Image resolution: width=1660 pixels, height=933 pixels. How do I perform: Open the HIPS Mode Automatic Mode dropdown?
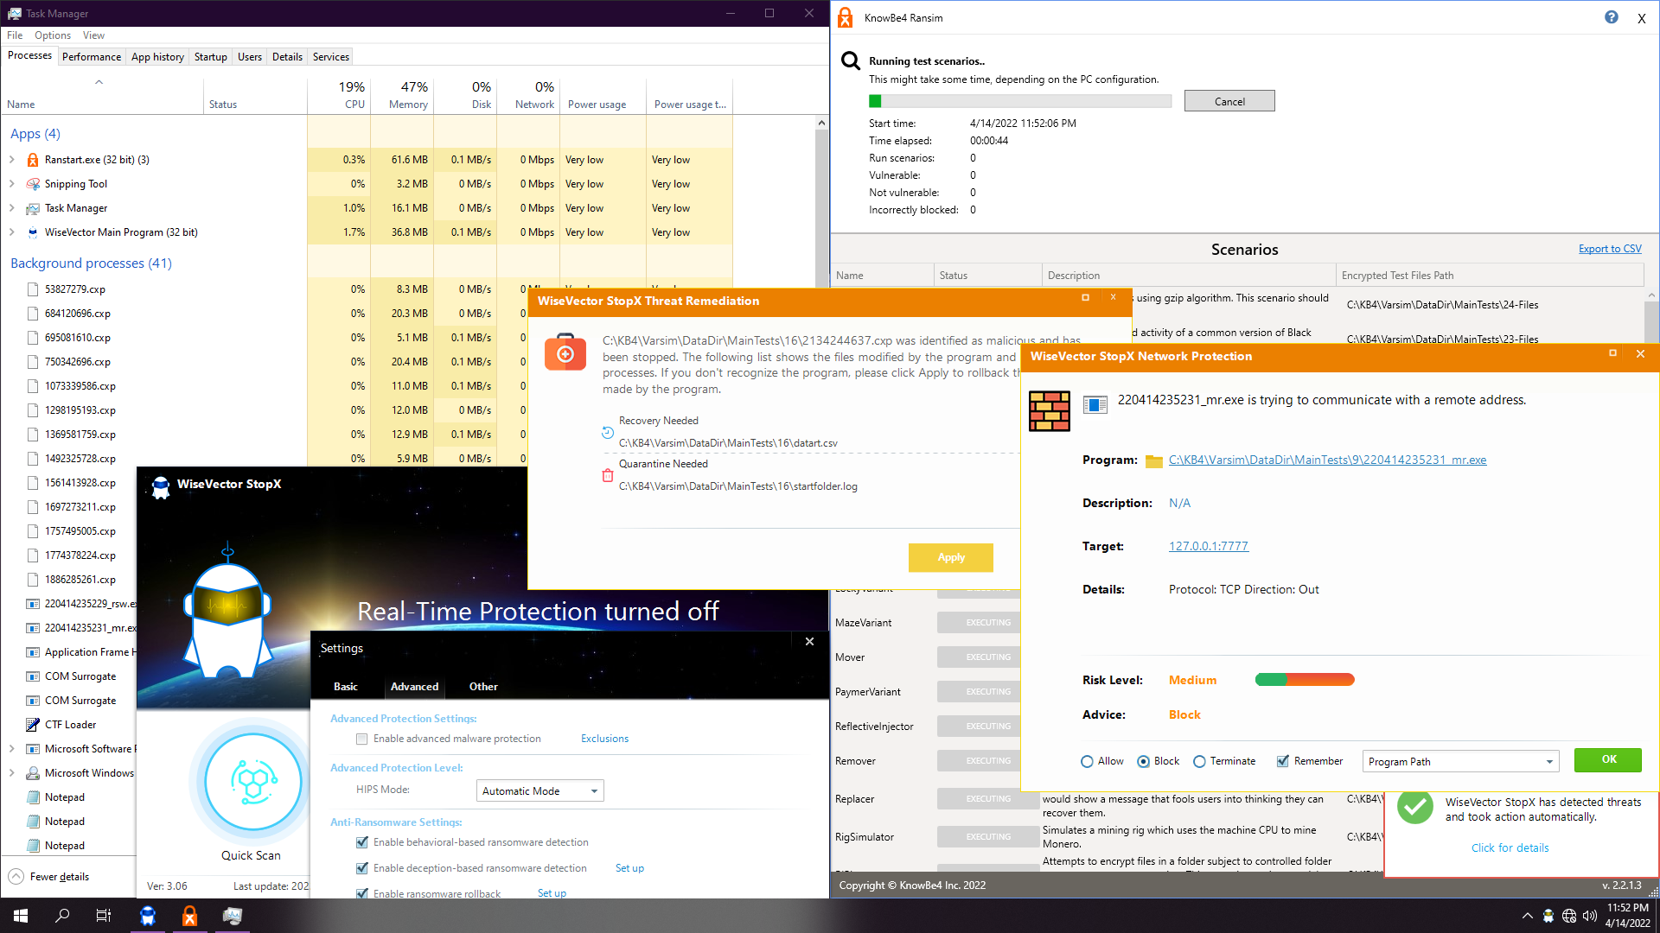(x=539, y=790)
